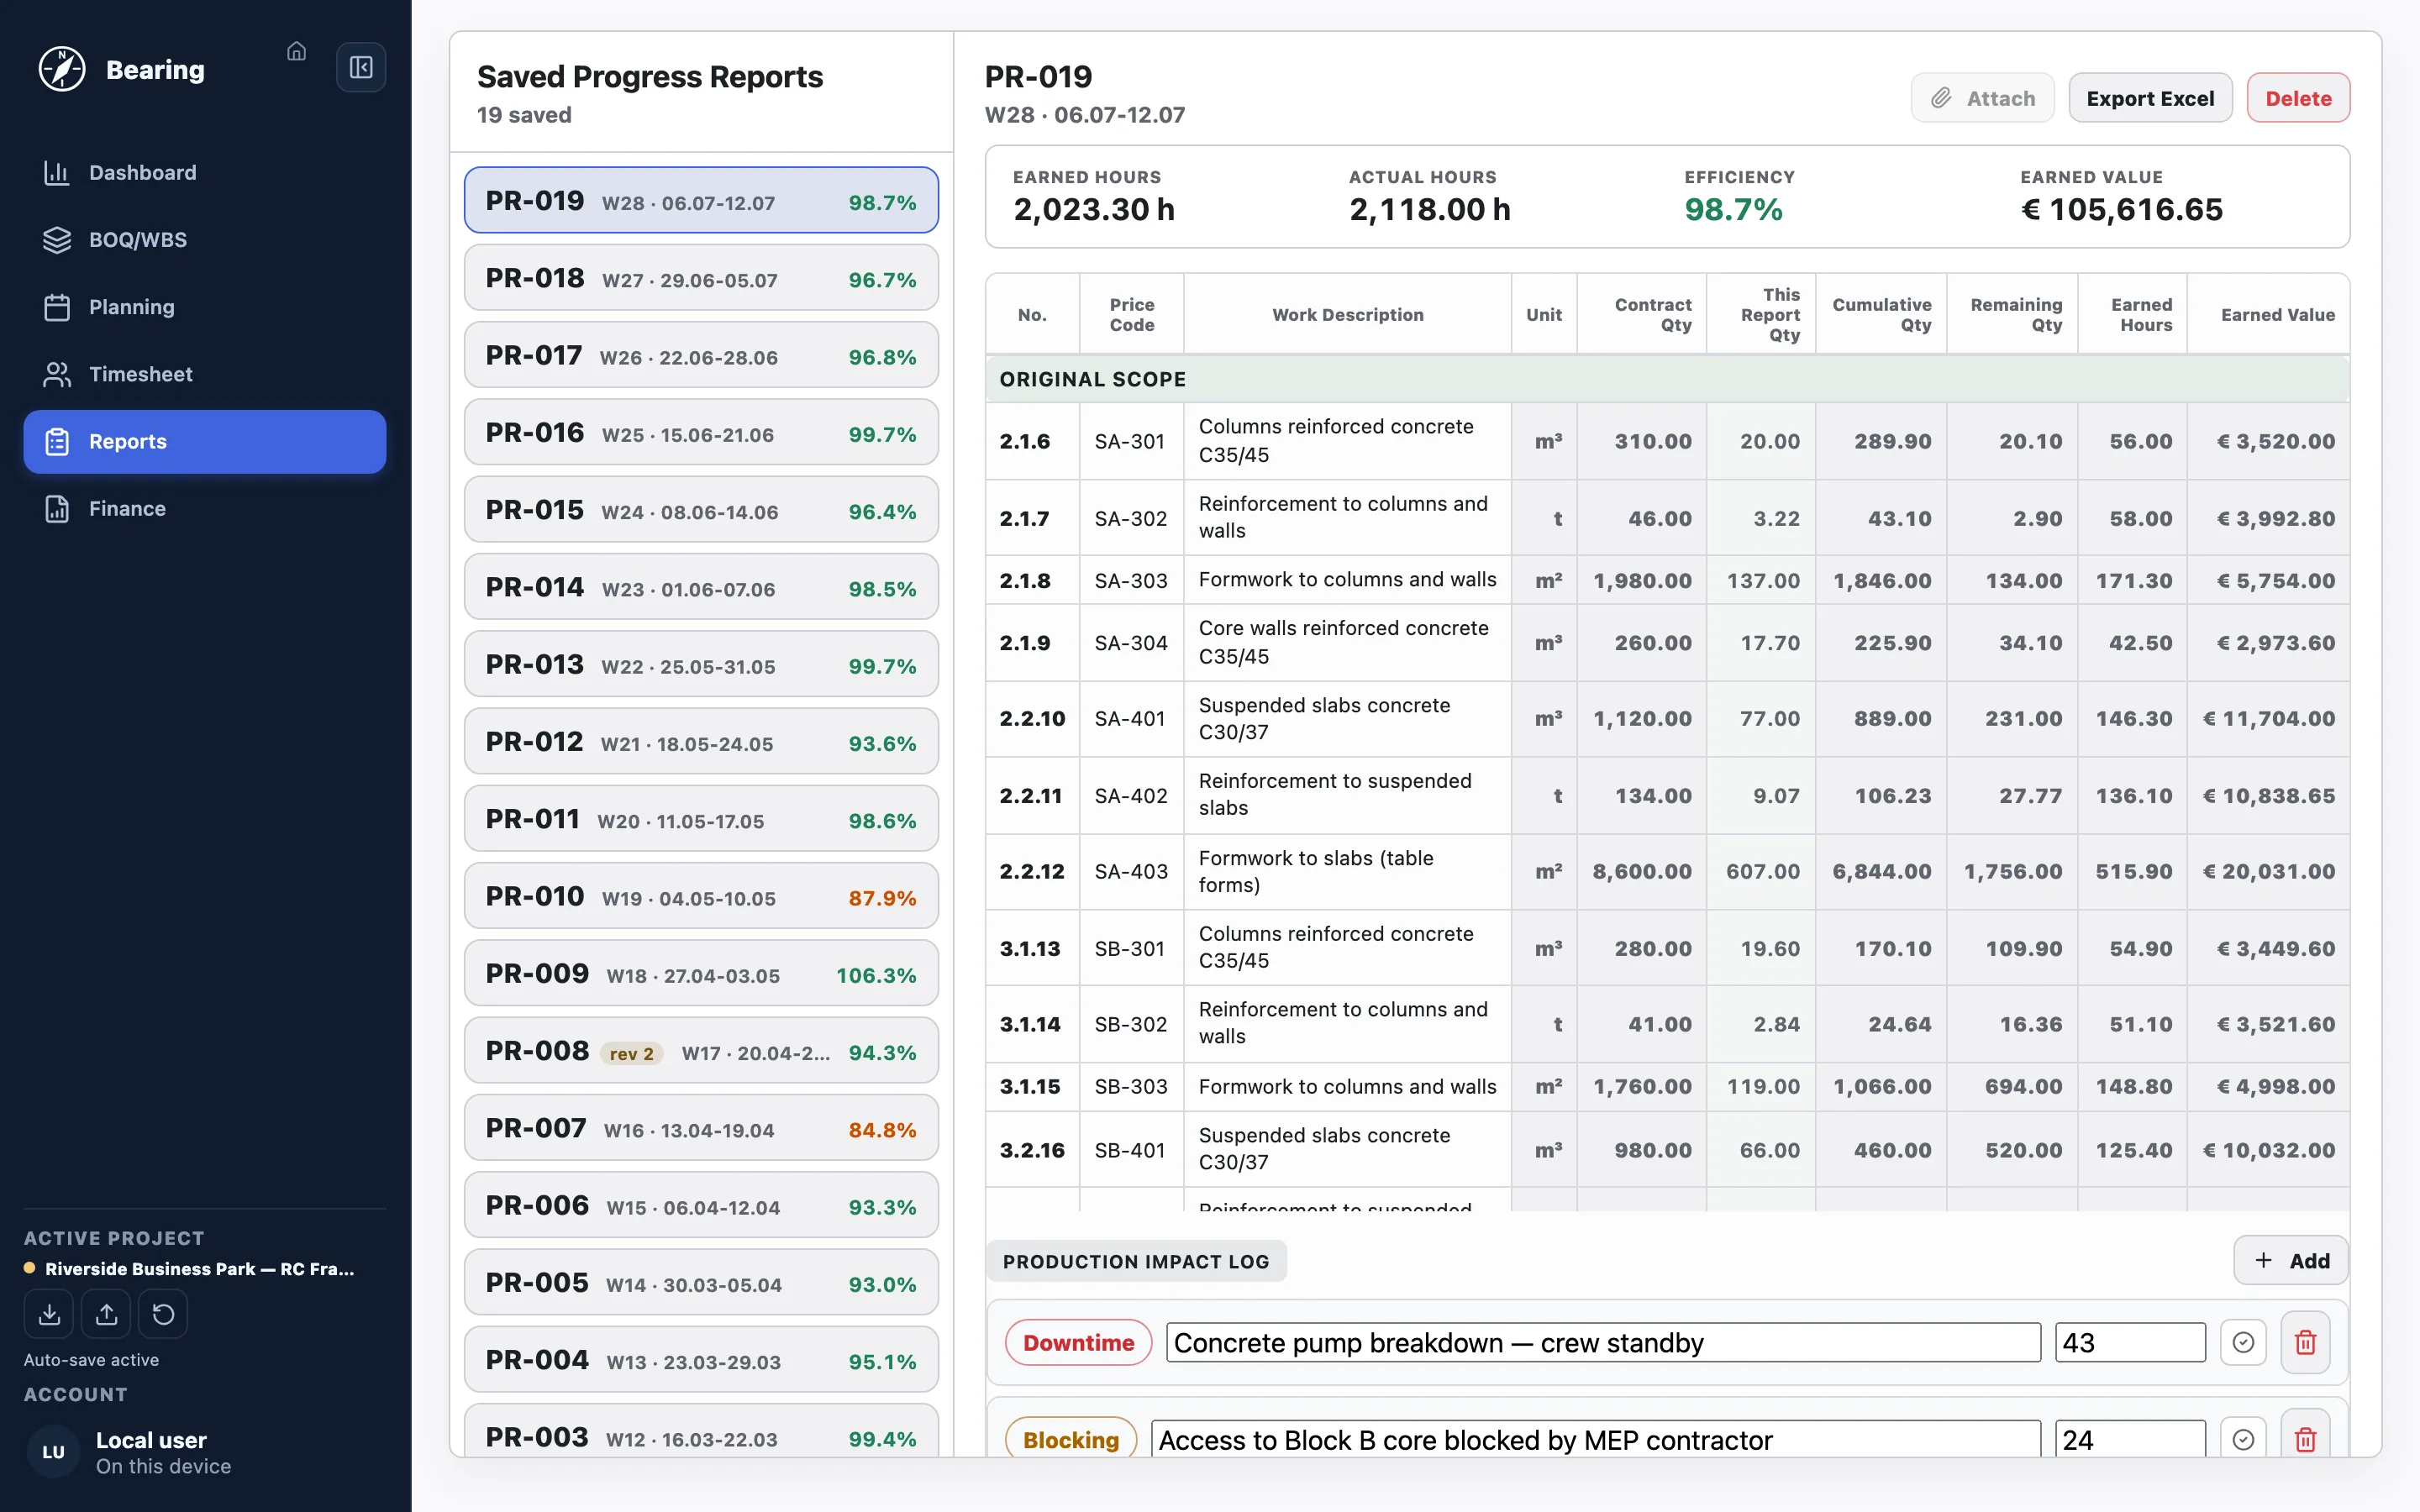Image resolution: width=2420 pixels, height=1512 pixels.
Task: Open saved report PR-014
Action: point(701,587)
